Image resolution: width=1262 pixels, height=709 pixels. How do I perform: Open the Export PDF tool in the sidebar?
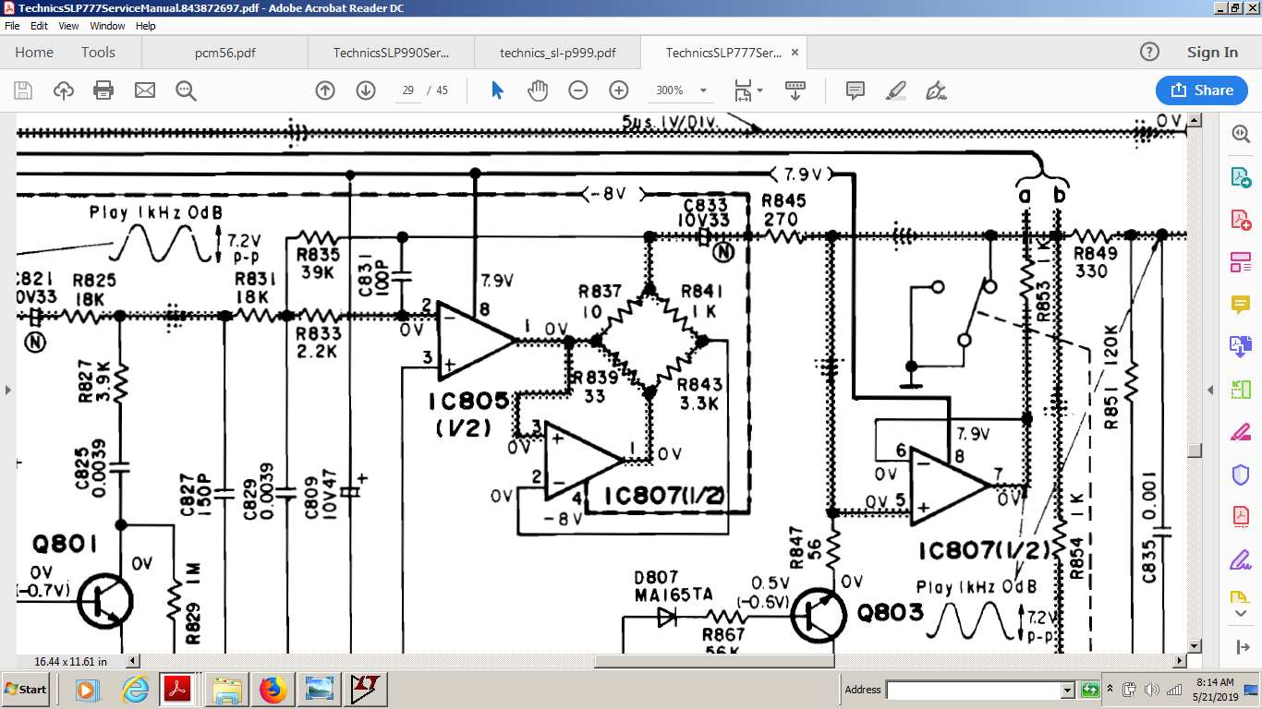(1240, 176)
